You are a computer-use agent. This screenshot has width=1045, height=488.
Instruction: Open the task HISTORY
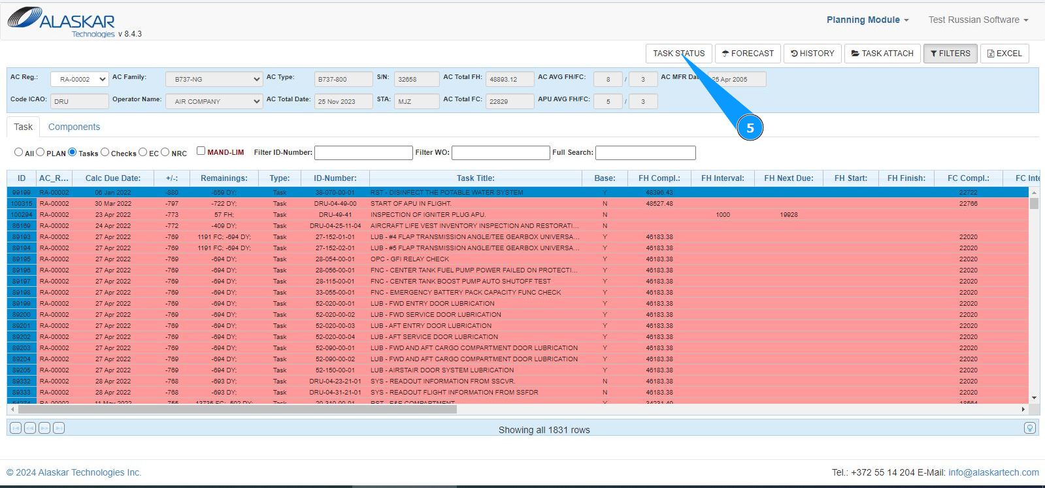tap(812, 54)
